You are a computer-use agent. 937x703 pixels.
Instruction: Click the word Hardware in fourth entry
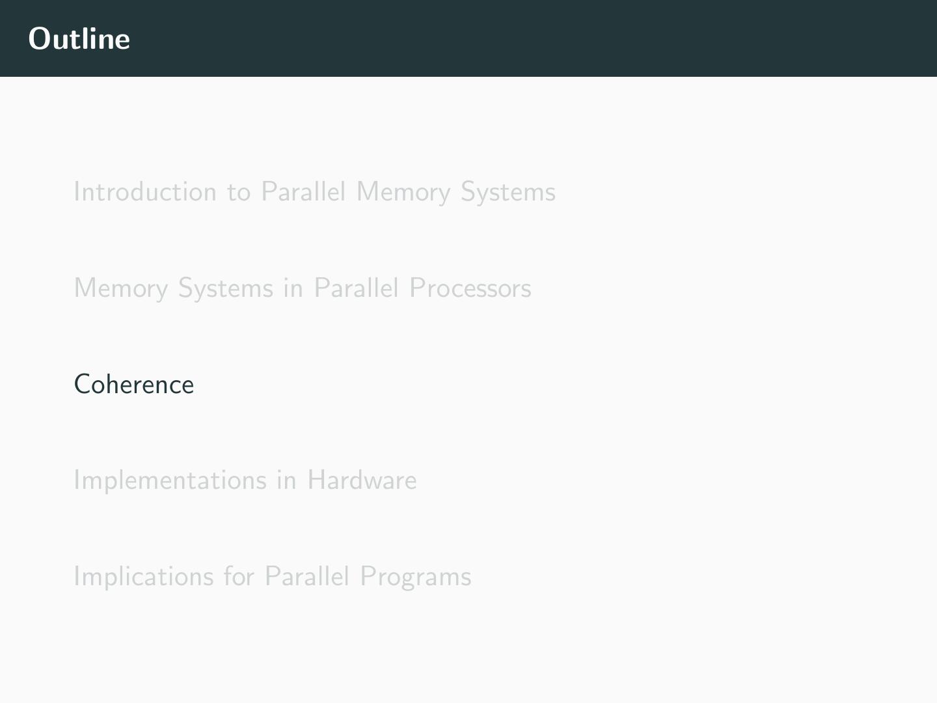click(362, 480)
